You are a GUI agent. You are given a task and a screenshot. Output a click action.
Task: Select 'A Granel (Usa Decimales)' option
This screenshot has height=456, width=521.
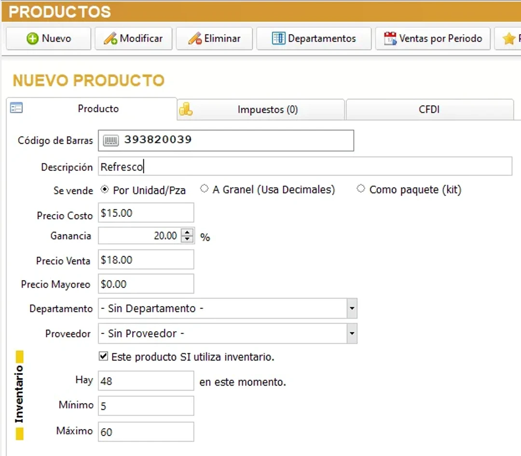[x=204, y=189]
